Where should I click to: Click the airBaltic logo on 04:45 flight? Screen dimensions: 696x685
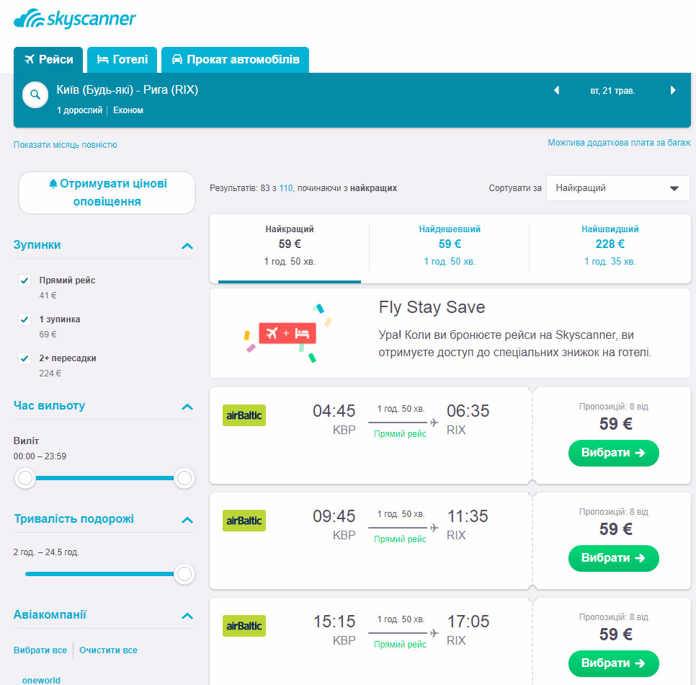[x=244, y=415]
